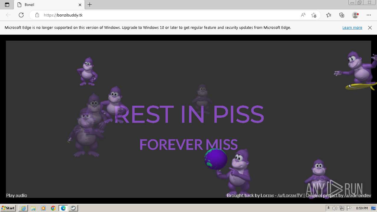
Task: Launch Internet Explorer from taskbar
Action: [23, 208]
